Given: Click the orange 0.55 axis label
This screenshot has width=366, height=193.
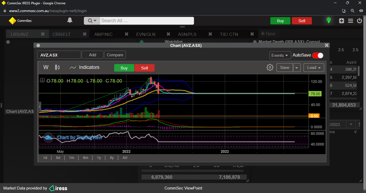Looking at the screenshot, I should pyautogui.click(x=314, y=116).
